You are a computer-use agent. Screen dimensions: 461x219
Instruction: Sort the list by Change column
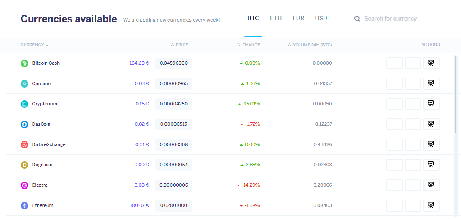tap(249, 45)
